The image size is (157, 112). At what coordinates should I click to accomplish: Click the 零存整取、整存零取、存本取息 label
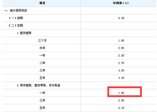(40, 85)
